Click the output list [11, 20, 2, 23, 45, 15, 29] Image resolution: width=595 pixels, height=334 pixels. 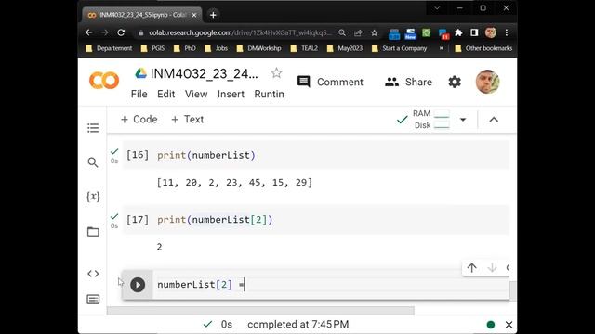click(234, 183)
